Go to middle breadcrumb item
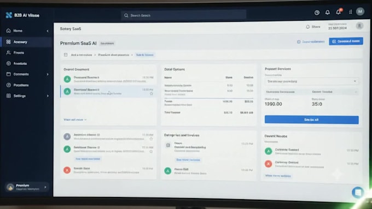This screenshot has width=372, height=209. pos(114,55)
